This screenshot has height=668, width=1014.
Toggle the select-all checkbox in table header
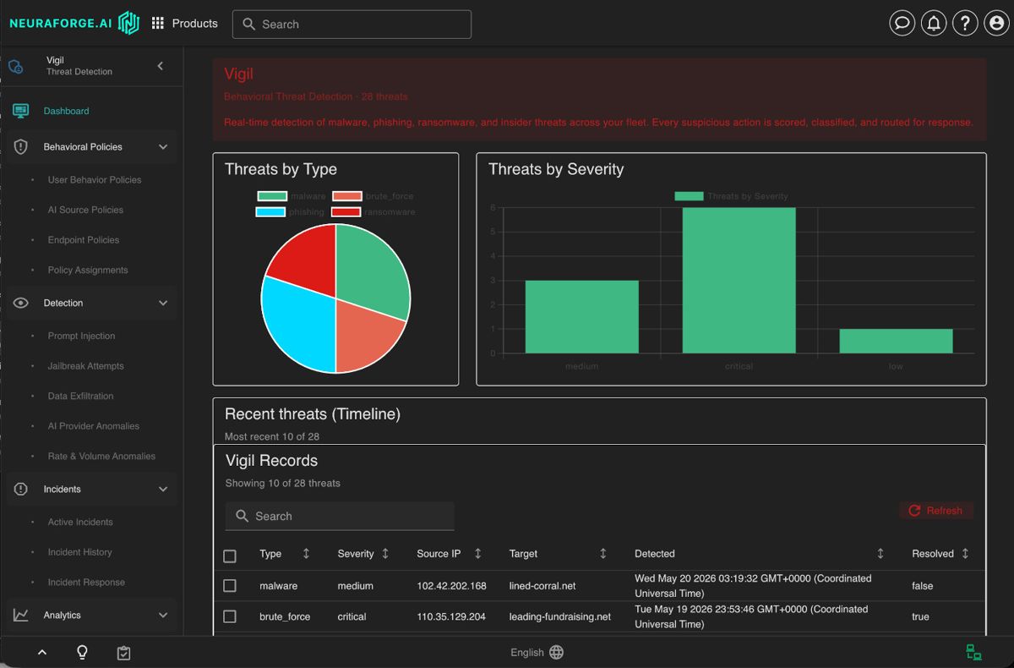[x=230, y=556]
